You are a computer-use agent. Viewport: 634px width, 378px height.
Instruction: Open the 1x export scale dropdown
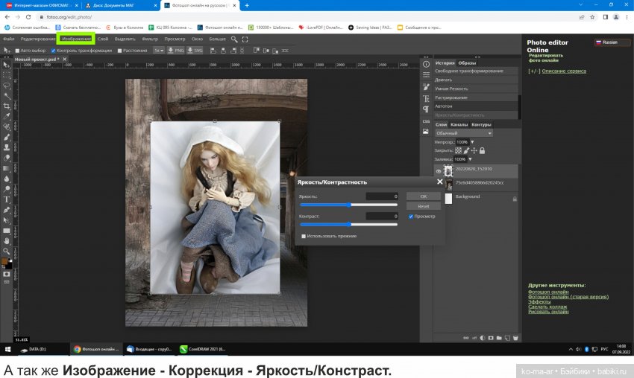158,51
